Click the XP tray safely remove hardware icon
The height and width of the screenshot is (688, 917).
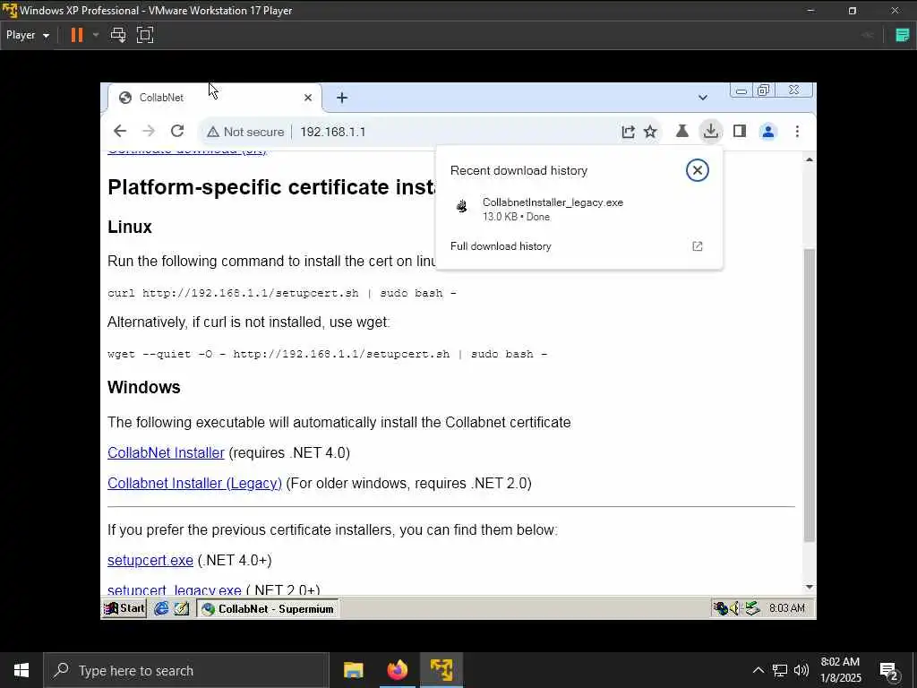(x=752, y=608)
